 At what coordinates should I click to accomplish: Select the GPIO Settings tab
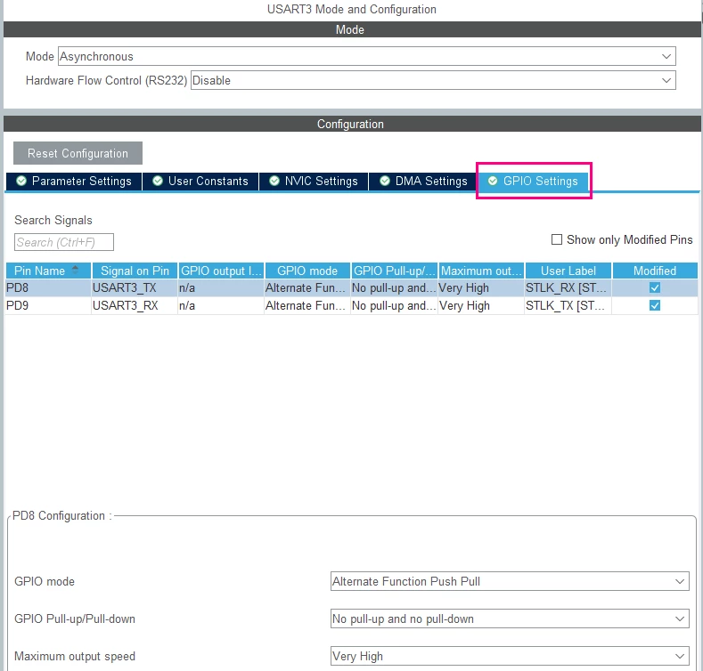[x=534, y=182]
